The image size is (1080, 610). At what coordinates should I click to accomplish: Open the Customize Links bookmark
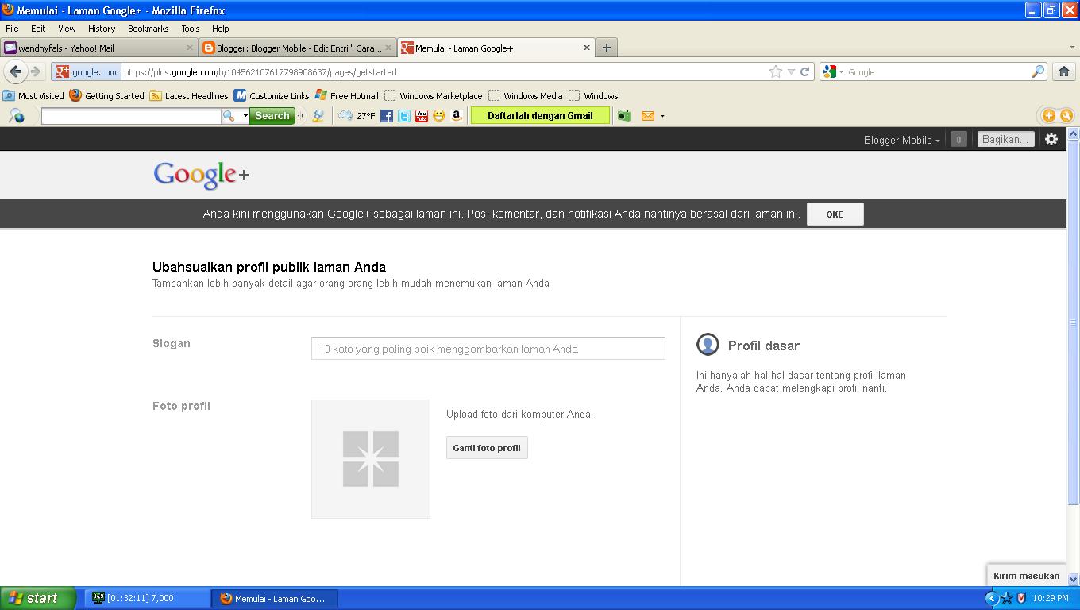pos(272,95)
